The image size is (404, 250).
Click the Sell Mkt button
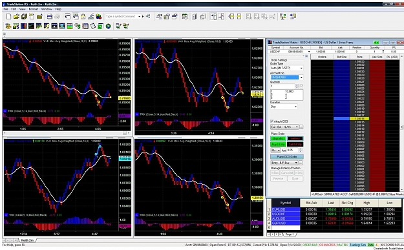pos(295,138)
